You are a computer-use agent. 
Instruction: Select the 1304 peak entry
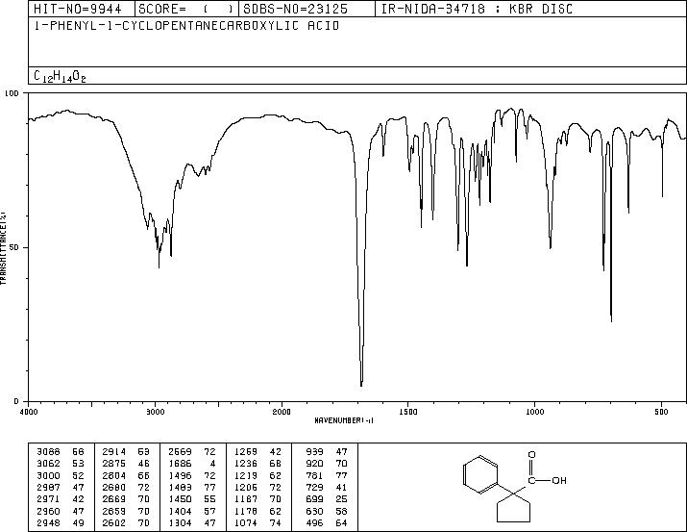tap(192, 522)
